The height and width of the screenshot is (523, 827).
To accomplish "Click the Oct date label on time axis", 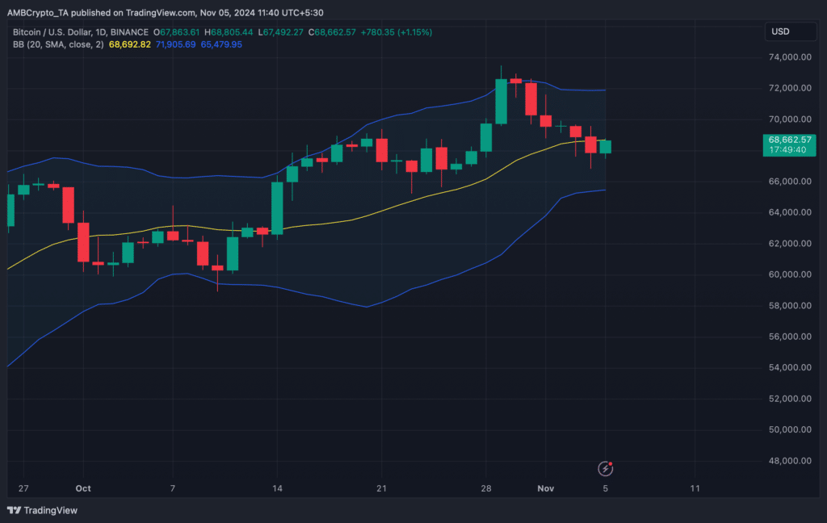I will (83, 489).
